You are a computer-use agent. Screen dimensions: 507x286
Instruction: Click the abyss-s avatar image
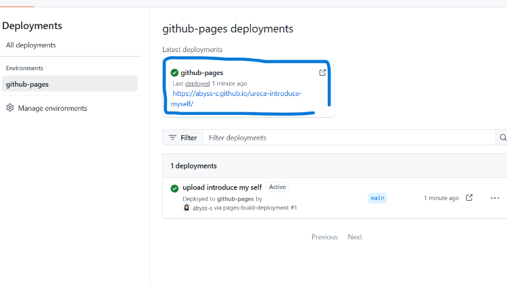[187, 208]
